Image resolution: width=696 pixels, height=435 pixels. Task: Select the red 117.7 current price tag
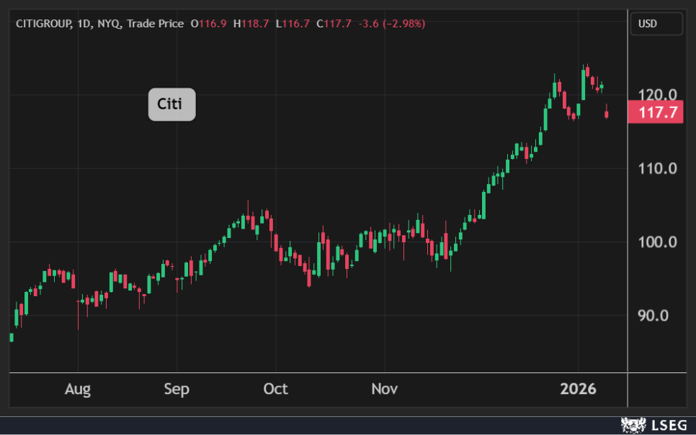(x=656, y=112)
